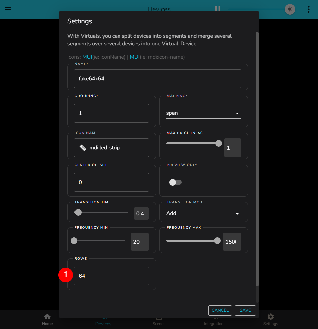318x329 pixels.
Task: Adjust the Frequency Min slider handle
Action: coord(74,241)
